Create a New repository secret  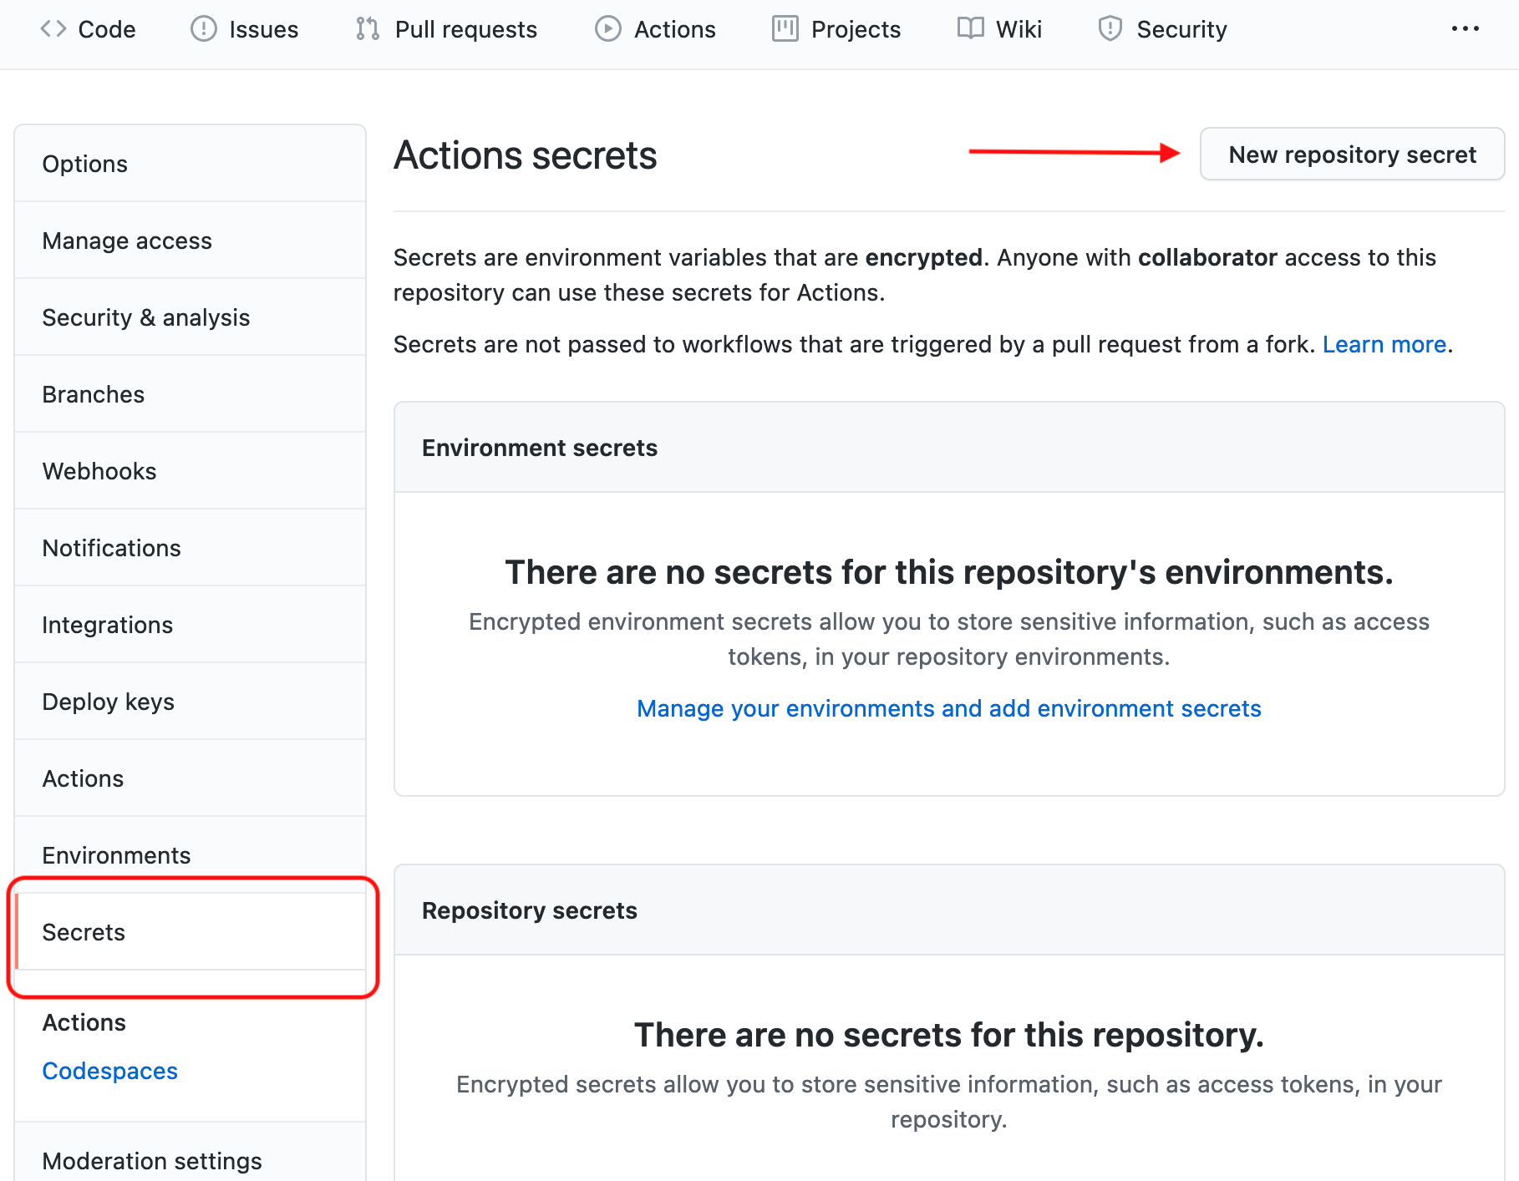[1352, 155]
